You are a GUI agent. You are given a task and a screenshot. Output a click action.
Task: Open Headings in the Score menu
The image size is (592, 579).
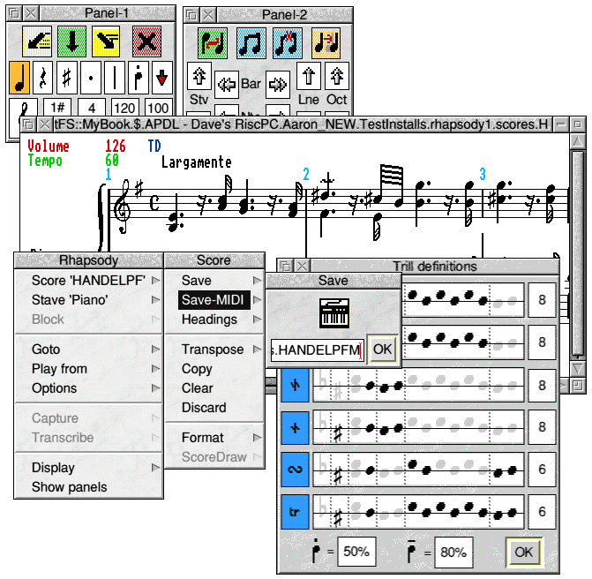pyautogui.click(x=214, y=320)
